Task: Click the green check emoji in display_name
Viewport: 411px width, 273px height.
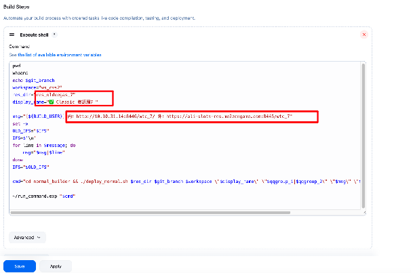Action: point(51,102)
